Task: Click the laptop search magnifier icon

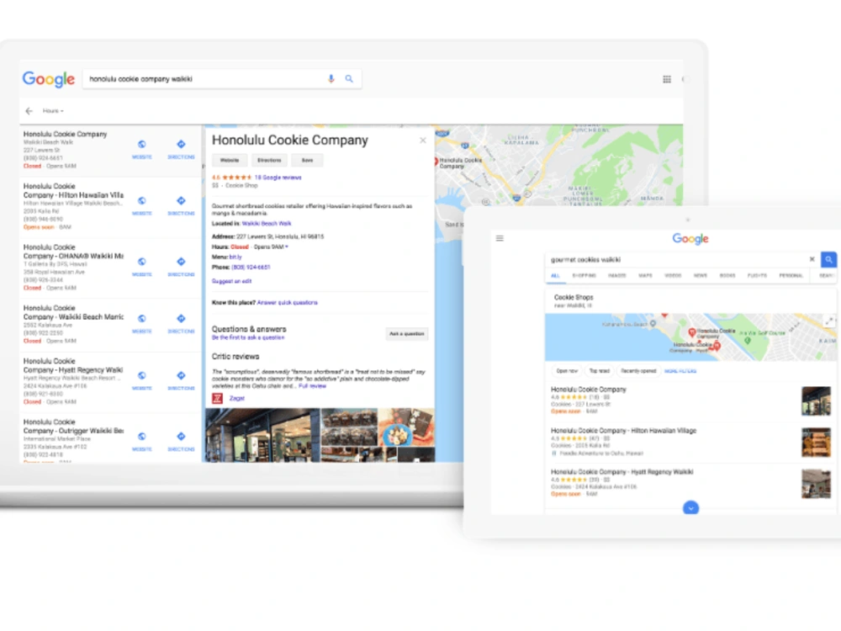Action: pyautogui.click(x=349, y=79)
